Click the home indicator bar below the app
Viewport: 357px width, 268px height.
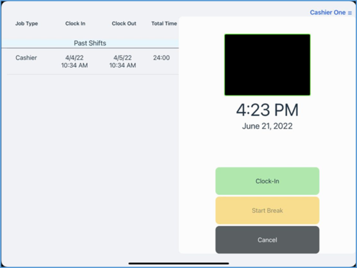tap(179, 264)
